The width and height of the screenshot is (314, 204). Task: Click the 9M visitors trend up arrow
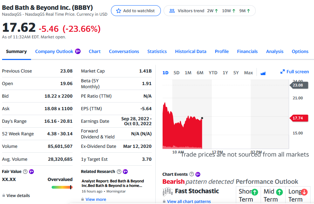click(248, 11)
